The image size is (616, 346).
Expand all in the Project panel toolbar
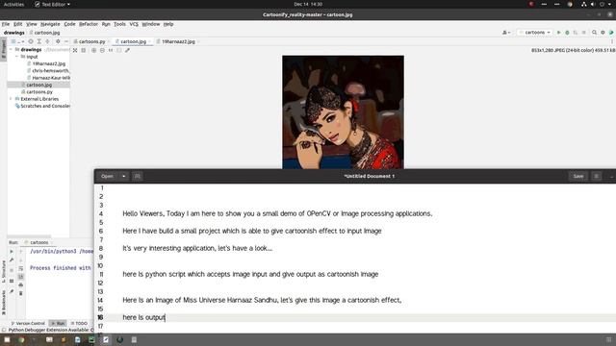coord(38,41)
